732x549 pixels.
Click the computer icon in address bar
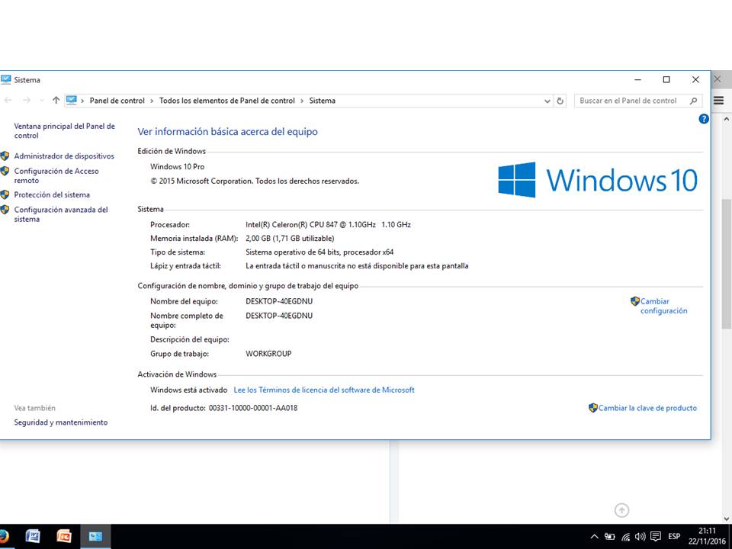tap(71, 100)
